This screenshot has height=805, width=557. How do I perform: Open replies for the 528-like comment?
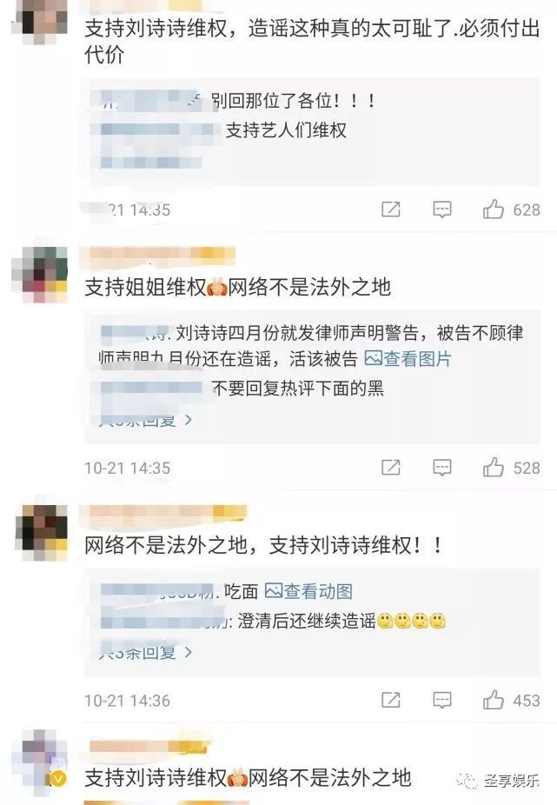(442, 468)
